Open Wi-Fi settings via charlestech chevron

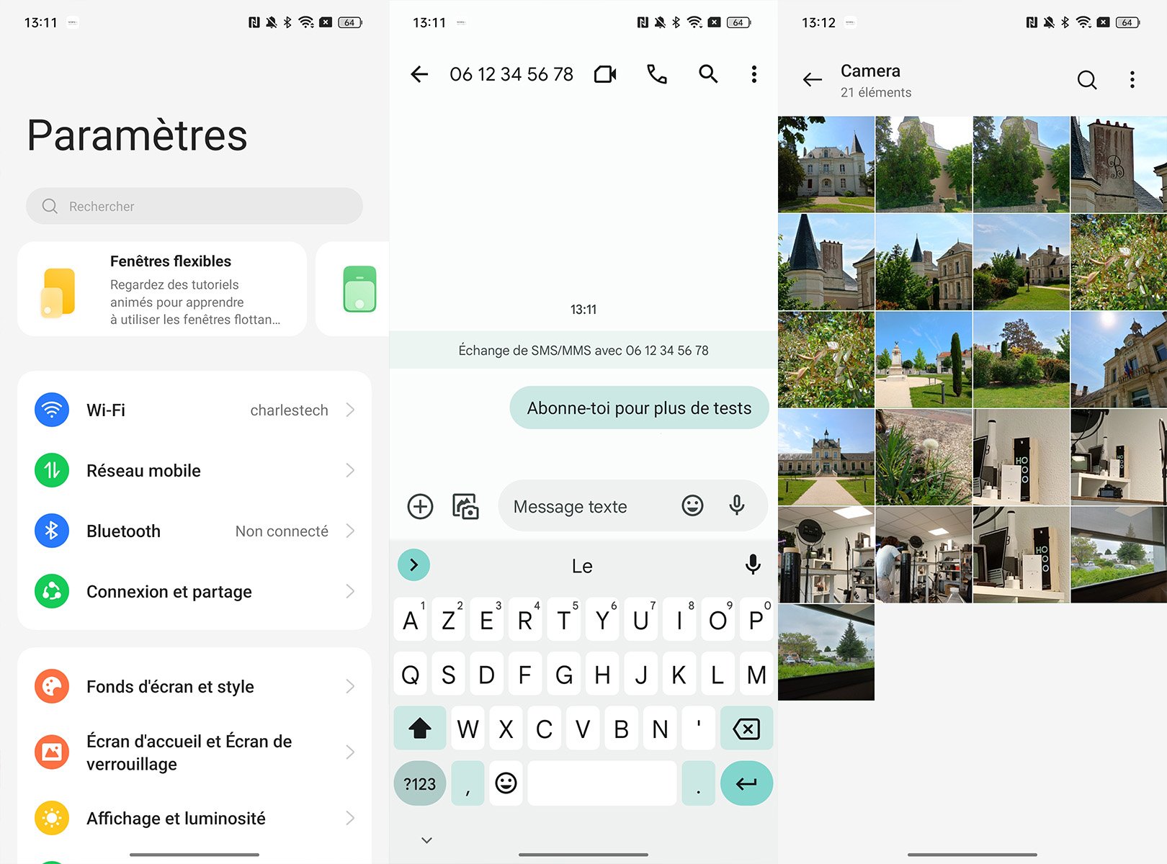click(350, 410)
